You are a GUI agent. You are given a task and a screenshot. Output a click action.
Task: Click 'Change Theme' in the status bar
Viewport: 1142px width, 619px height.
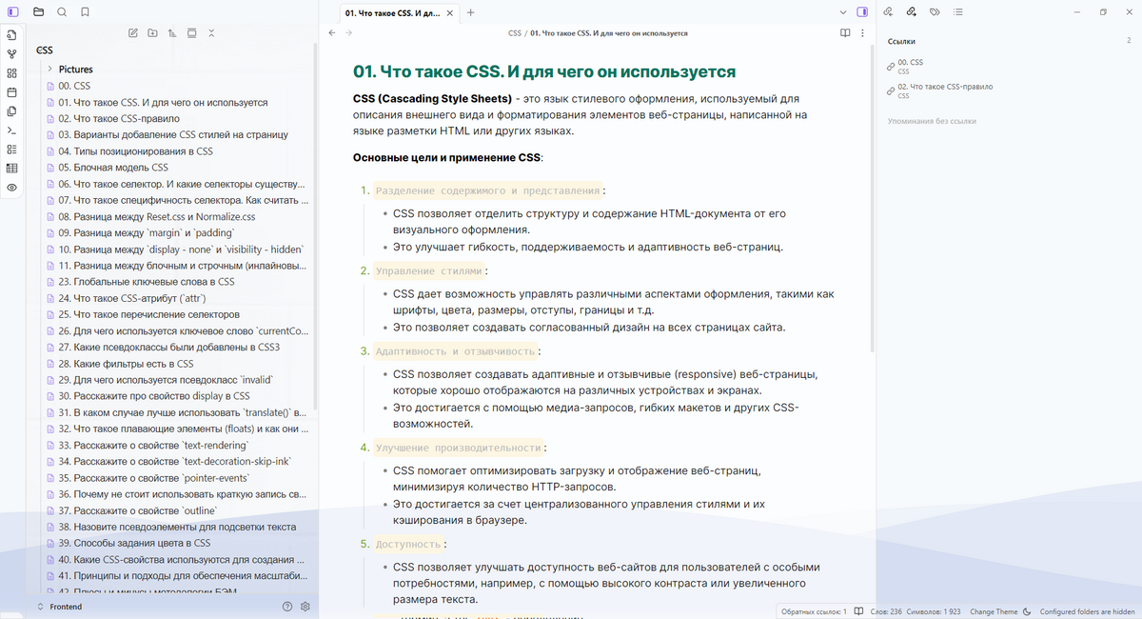pos(994,611)
